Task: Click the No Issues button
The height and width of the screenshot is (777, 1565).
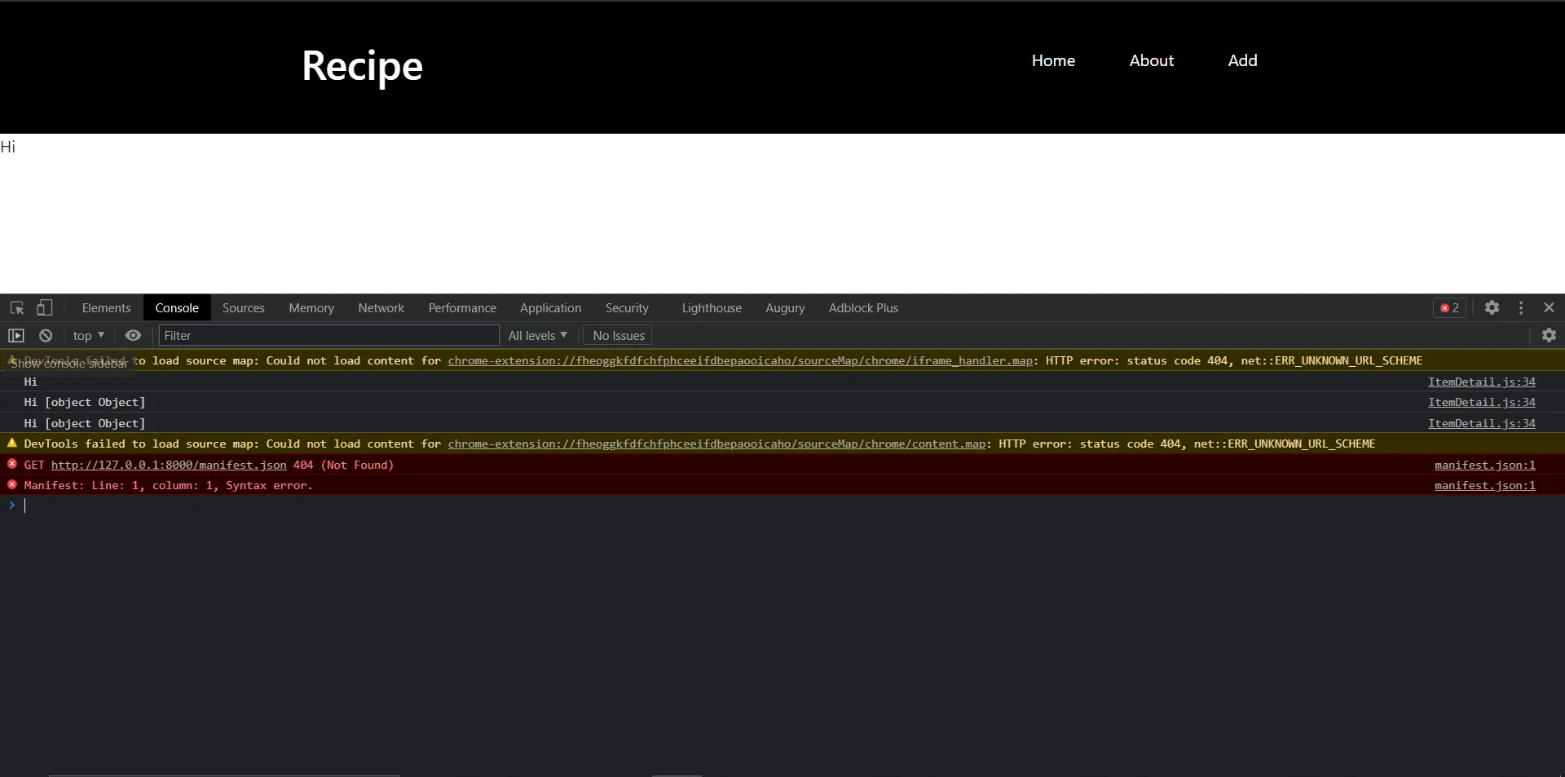Action: coord(618,336)
